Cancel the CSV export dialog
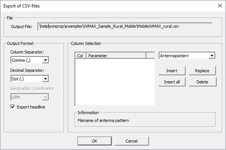This screenshot has width=226, height=150. [x=131, y=141]
